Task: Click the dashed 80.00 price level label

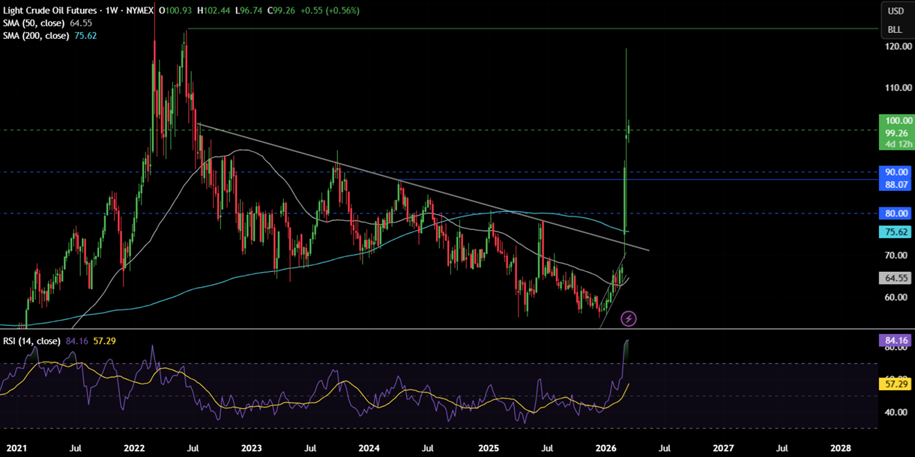Action: coord(896,214)
